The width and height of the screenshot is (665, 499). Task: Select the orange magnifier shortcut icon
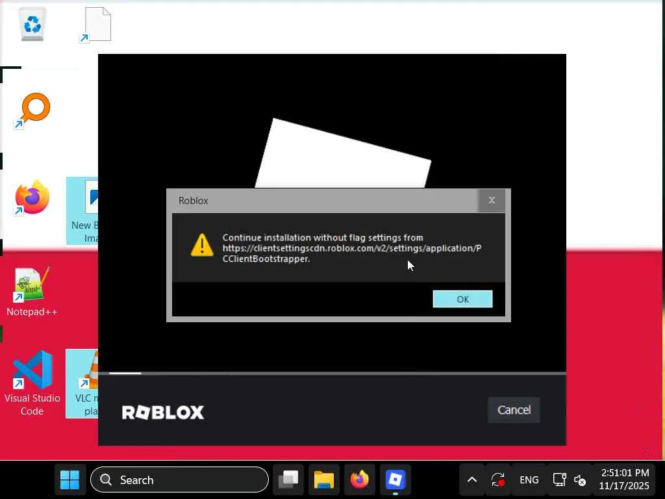tap(32, 110)
